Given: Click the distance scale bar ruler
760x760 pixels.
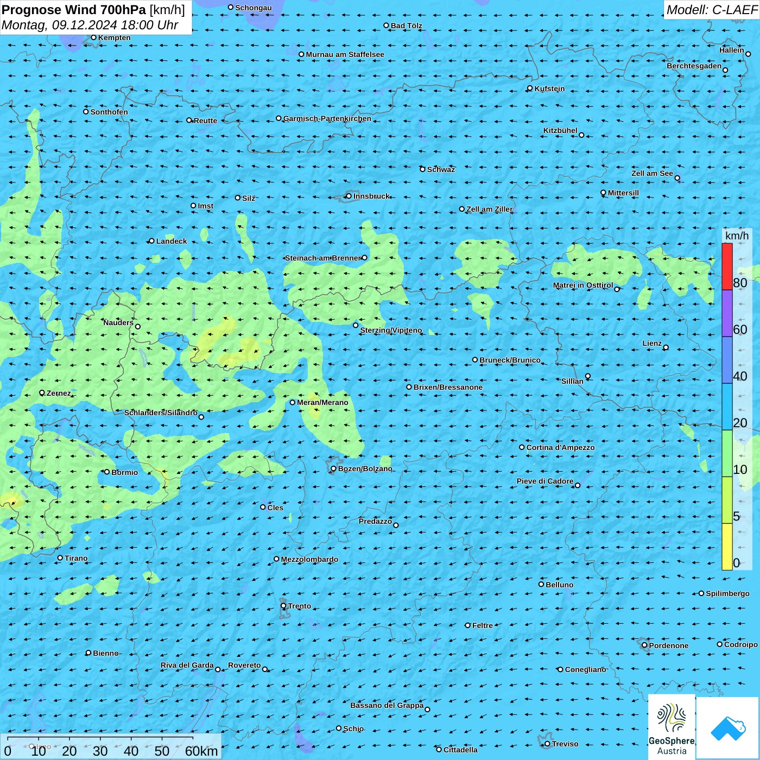Looking at the screenshot, I should (100, 739).
